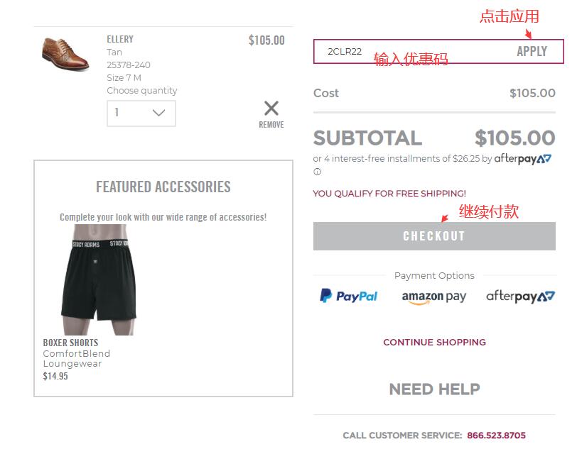Image resolution: width=577 pixels, height=449 pixels.
Task: Select the Afterpay payment option logo
Action: [520, 296]
